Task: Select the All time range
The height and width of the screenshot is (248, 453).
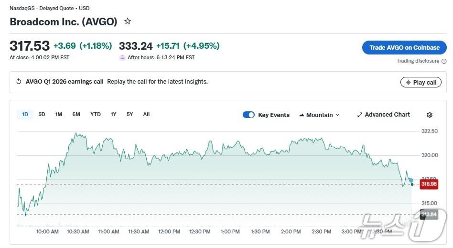Action: click(x=146, y=114)
